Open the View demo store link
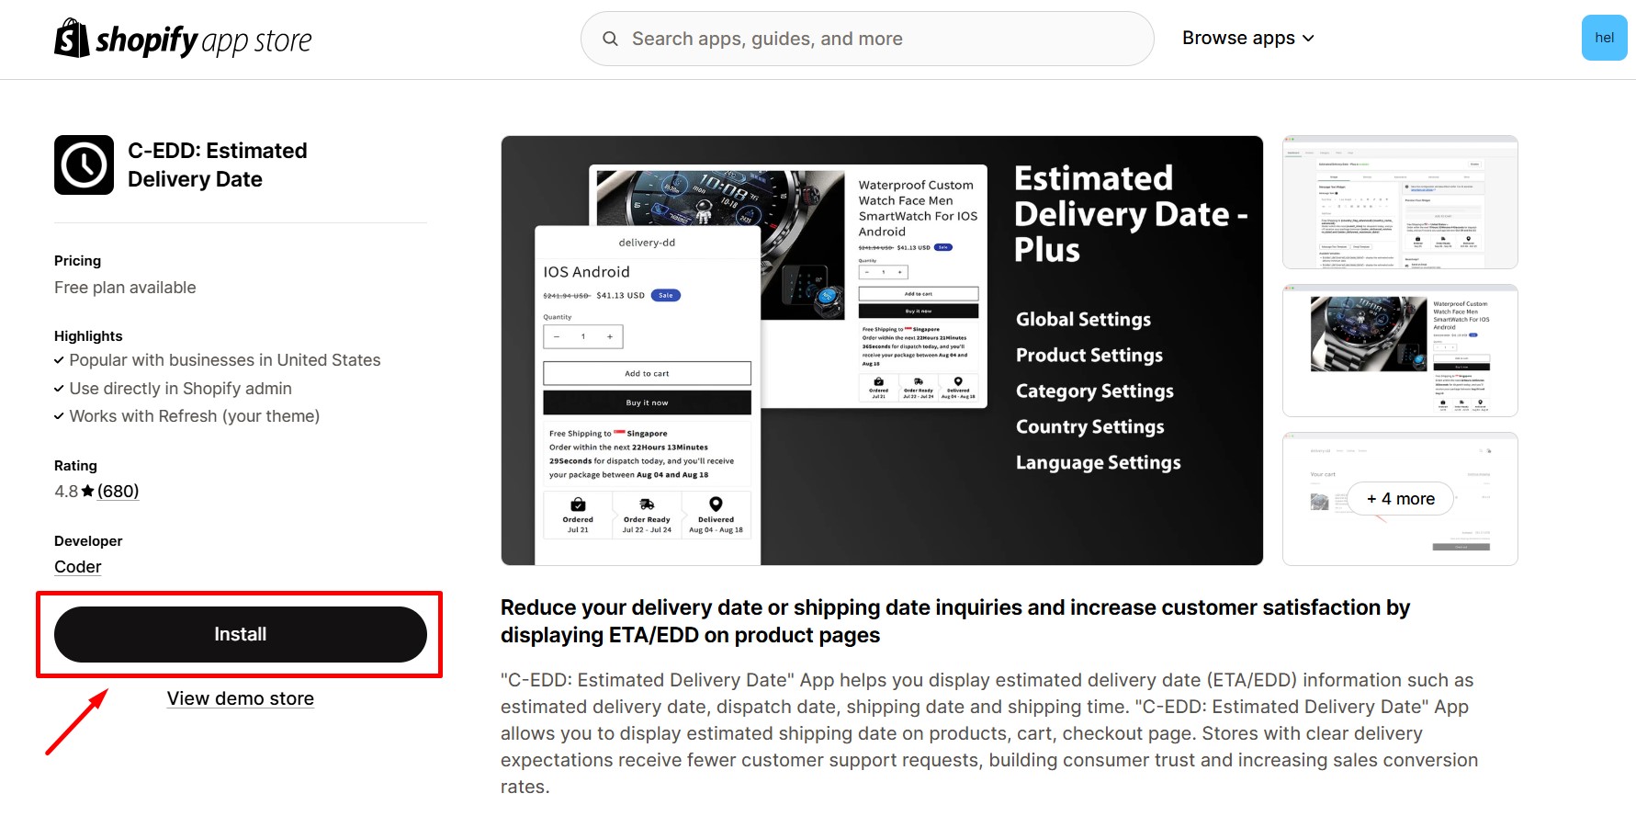 [241, 698]
